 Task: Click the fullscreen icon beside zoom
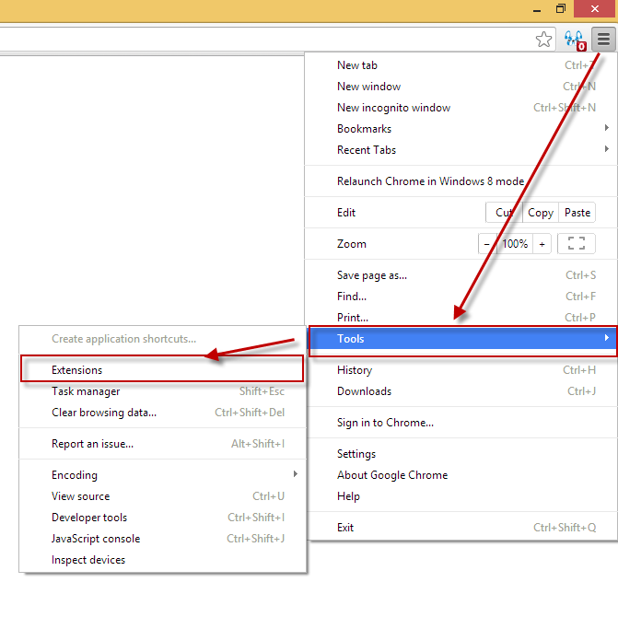click(577, 244)
